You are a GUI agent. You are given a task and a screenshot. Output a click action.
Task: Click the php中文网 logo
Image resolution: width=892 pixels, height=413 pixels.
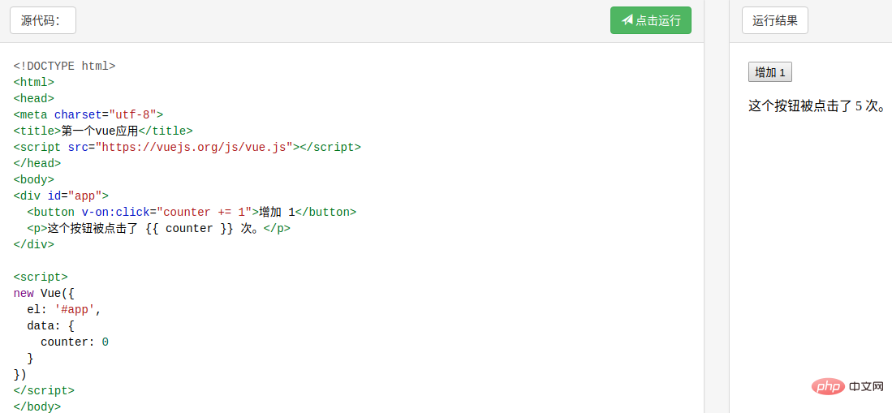click(x=847, y=387)
